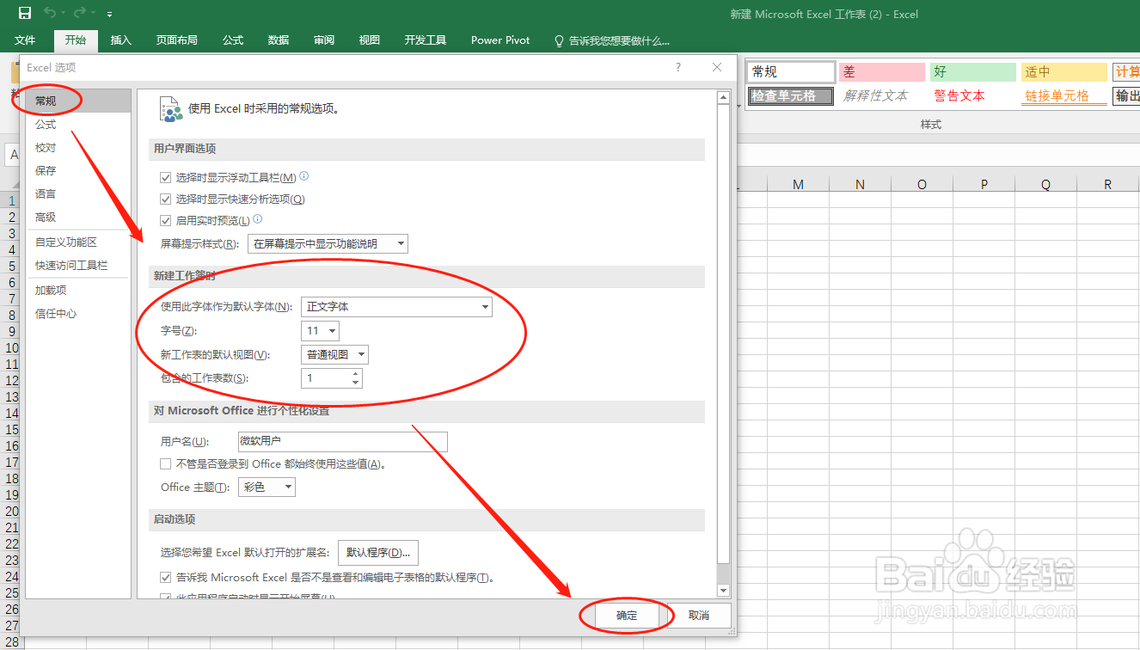This screenshot has height=650, width=1140.
Task: Click the 用户名 text field
Action: 343,441
